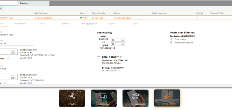Viewport: 232px width, 110px height.
Task: Sort by the State Duration column header
Action: pos(99,13)
